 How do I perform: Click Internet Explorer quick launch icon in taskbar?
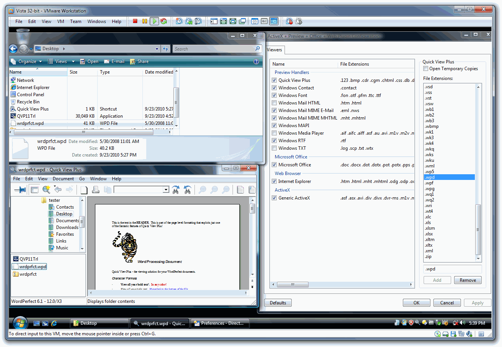[x=54, y=323]
